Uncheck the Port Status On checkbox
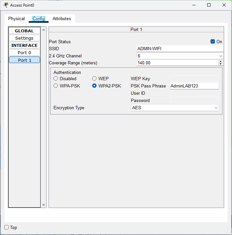Image resolution: width=232 pixels, height=235 pixels. 213,42
